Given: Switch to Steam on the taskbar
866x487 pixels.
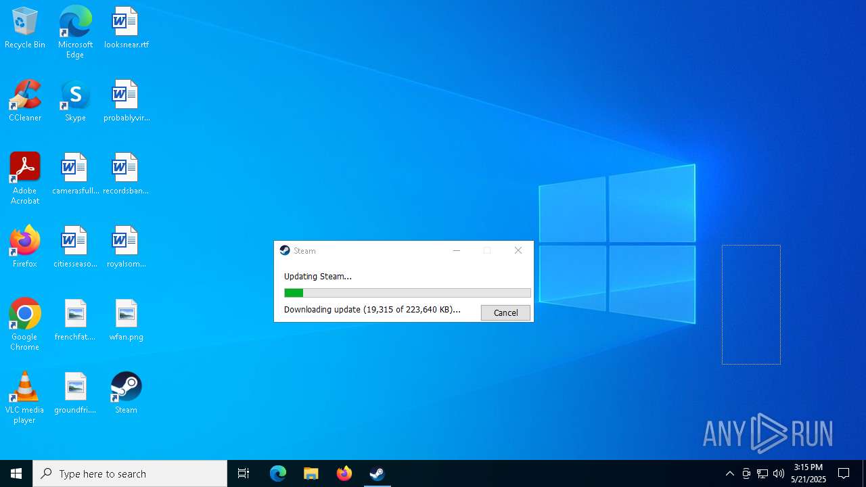Looking at the screenshot, I should coord(377,473).
